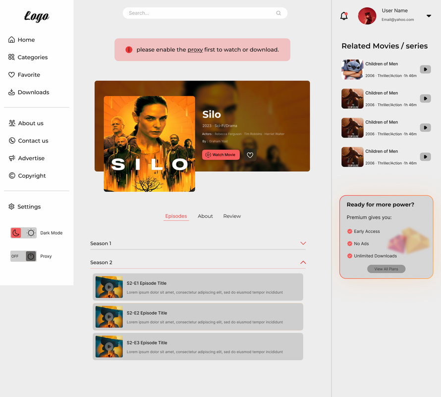Image resolution: width=441 pixels, height=397 pixels.
Task: Click the Silo poster image
Action: (149, 144)
